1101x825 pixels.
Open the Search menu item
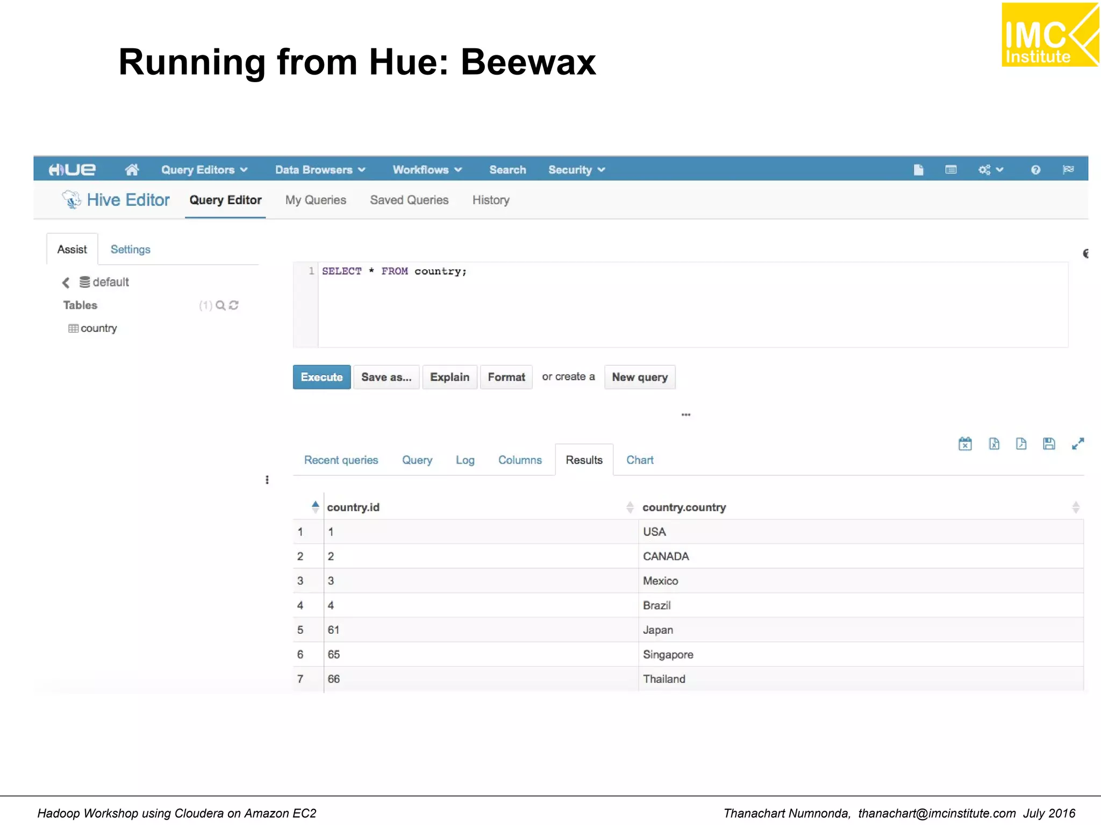click(x=507, y=170)
